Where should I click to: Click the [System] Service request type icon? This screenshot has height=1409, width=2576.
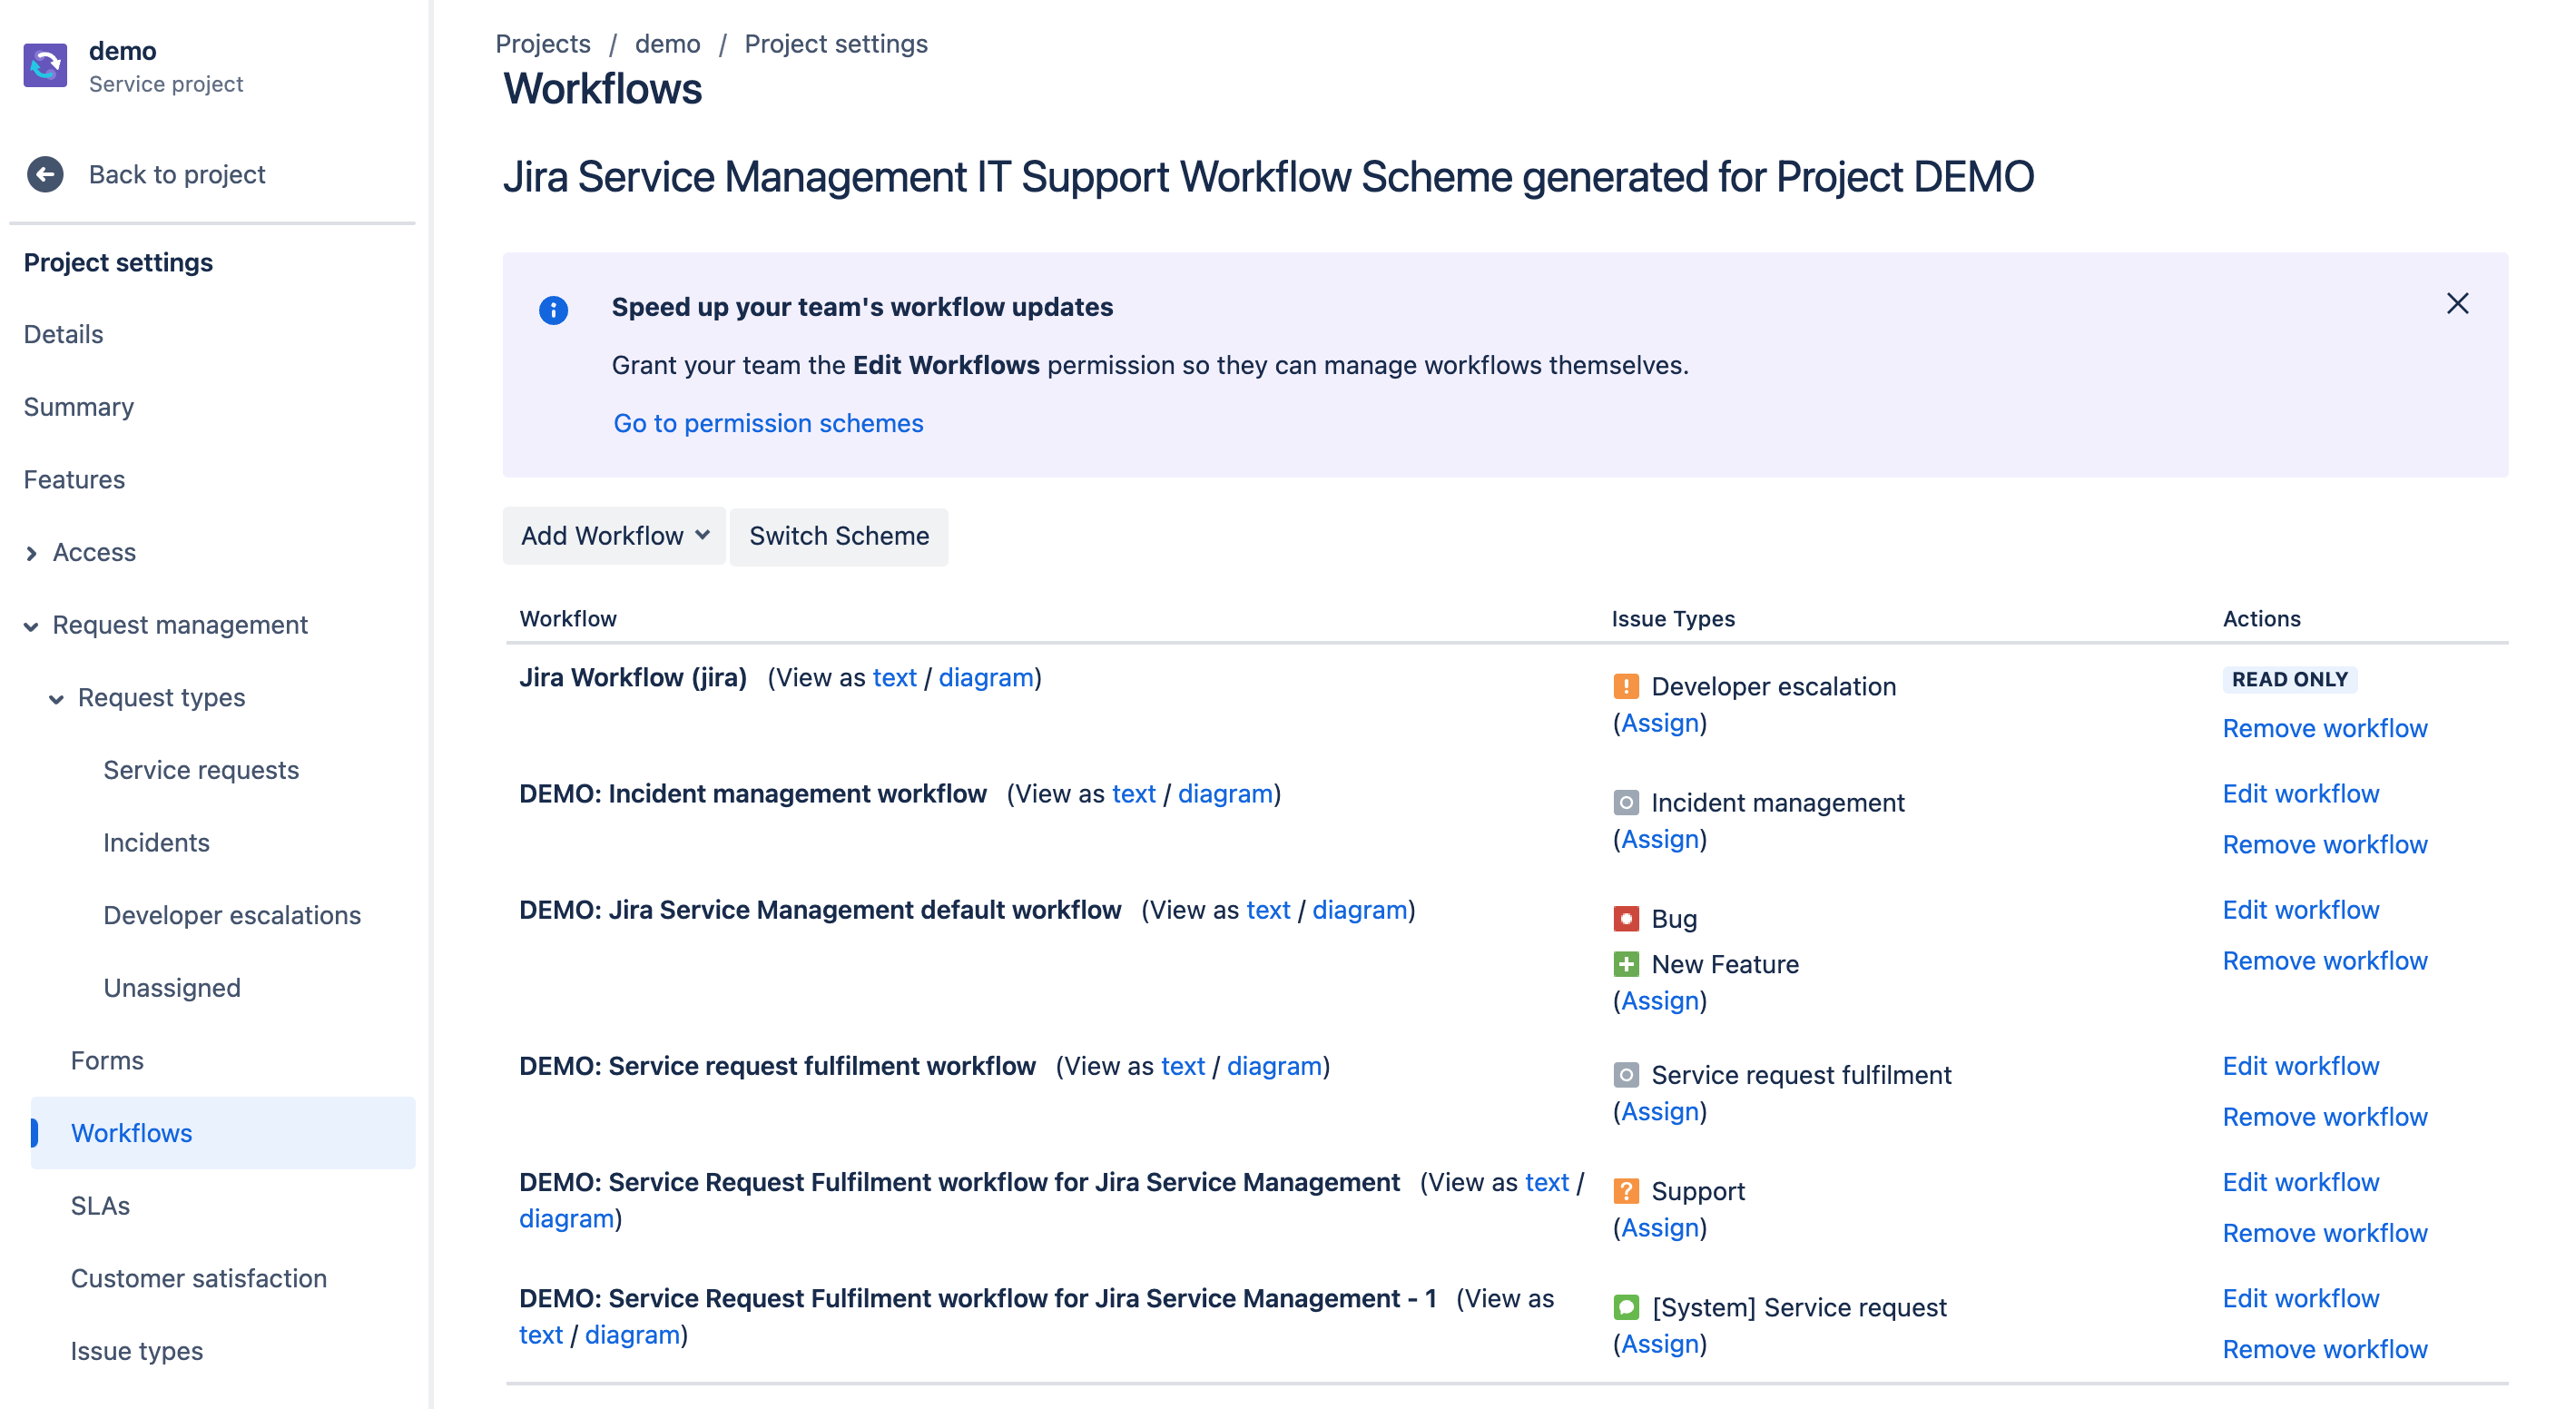(x=1626, y=1306)
